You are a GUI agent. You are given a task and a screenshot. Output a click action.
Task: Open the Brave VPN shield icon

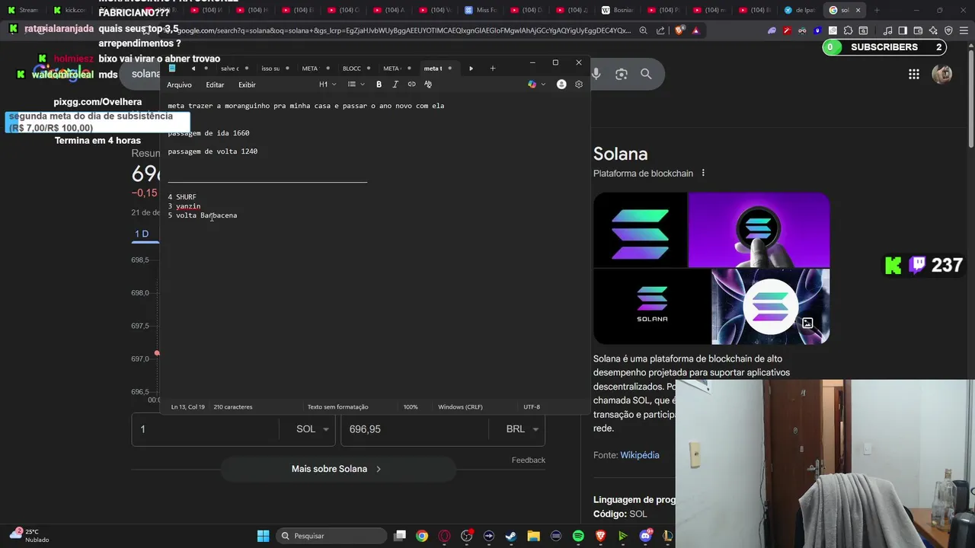tap(948, 30)
